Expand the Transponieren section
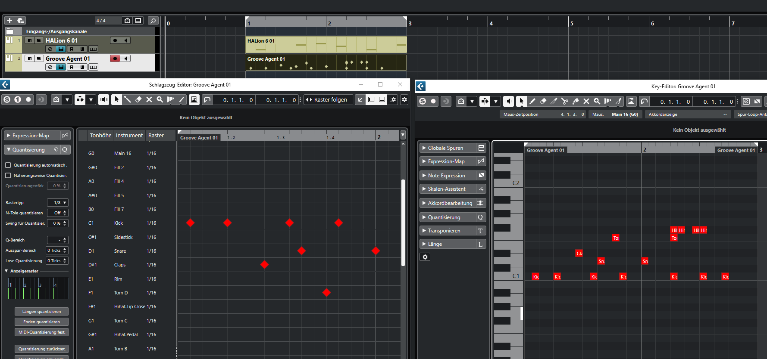767x359 pixels. pos(424,231)
